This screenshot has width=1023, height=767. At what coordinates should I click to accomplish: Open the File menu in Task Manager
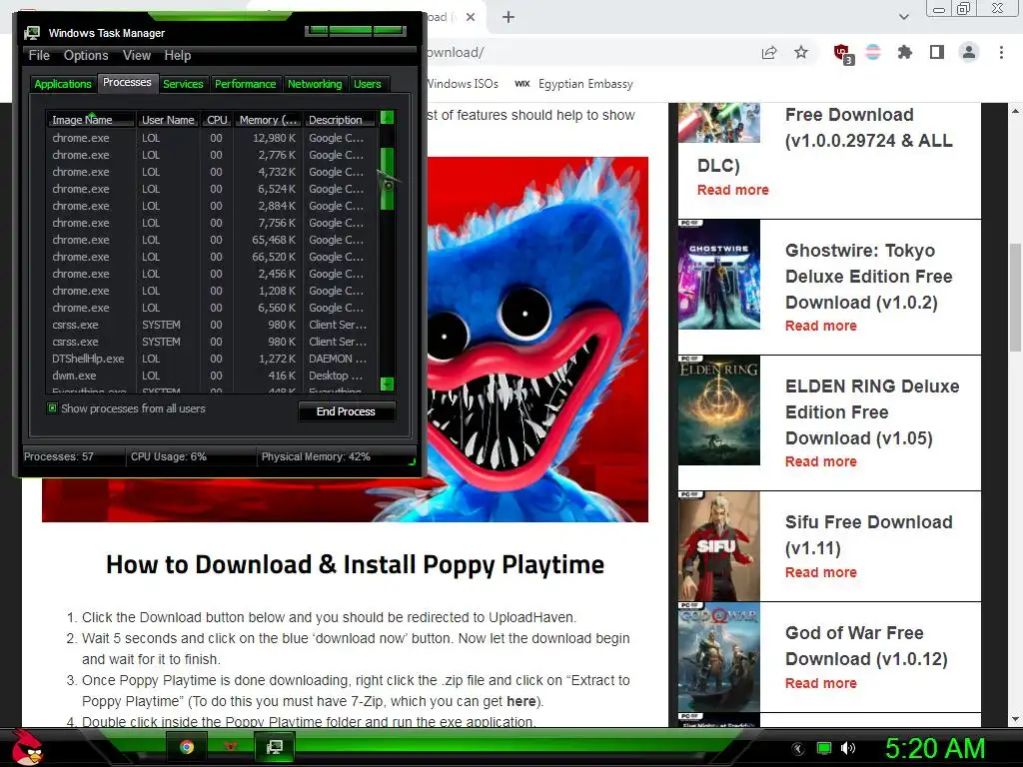pyautogui.click(x=39, y=56)
